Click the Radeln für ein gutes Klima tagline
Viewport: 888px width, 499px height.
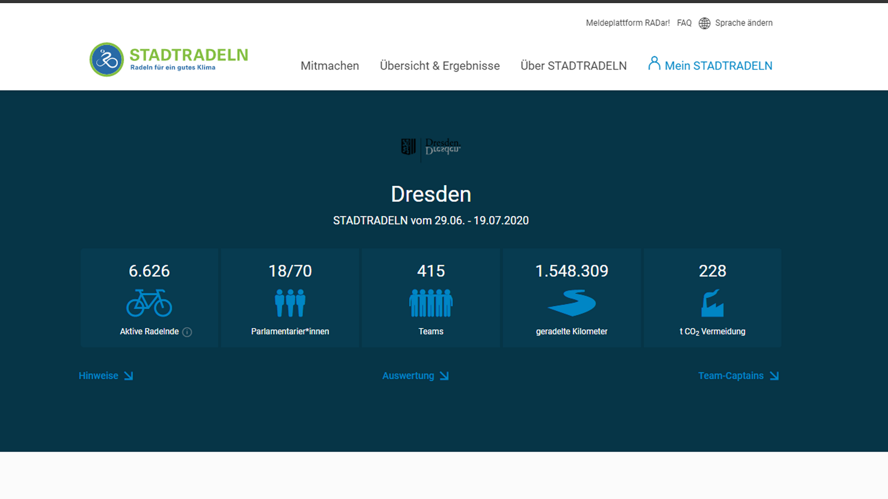[x=173, y=68]
